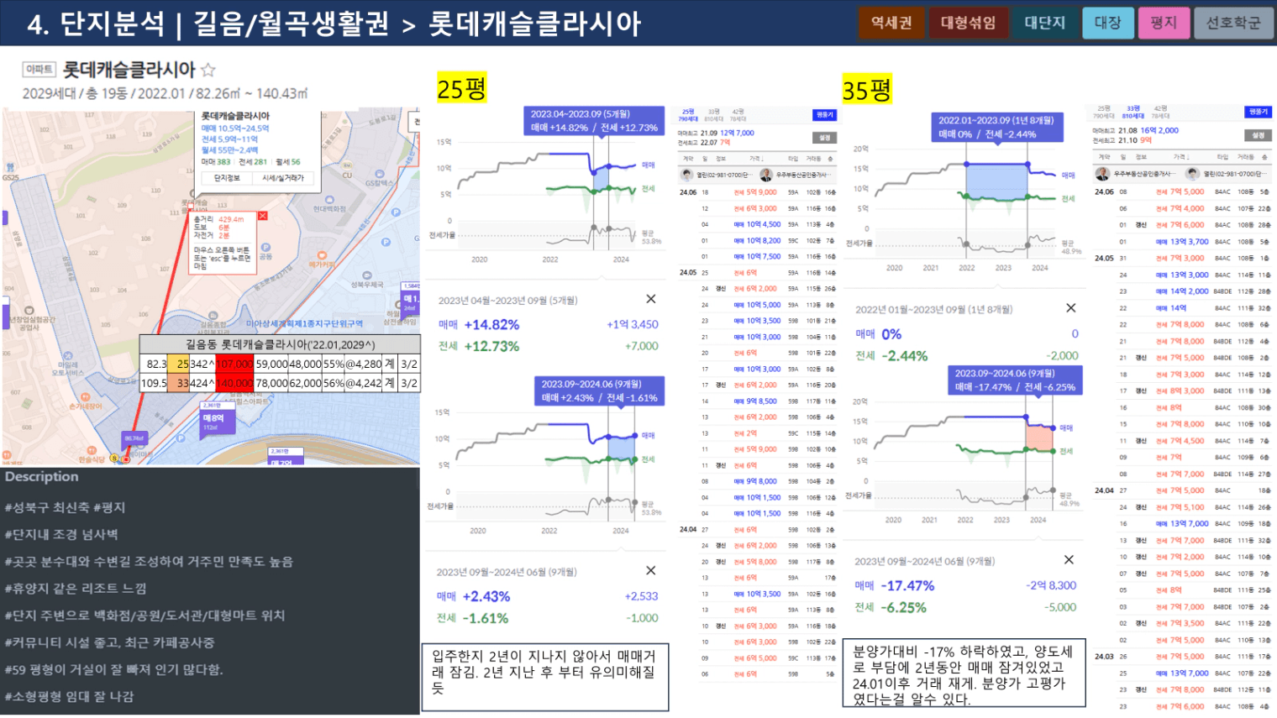The height and width of the screenshot is (718, 1277).
Task: Click the GS25 store icon on map
Action: point(10,168)
